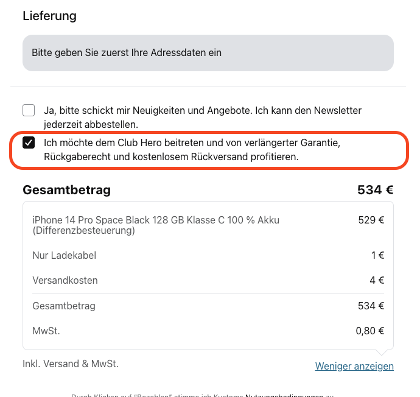Screen dimensions: 420x397
Task: Uncheck the Club Hero membership checkbox
Action: (29, 143)
